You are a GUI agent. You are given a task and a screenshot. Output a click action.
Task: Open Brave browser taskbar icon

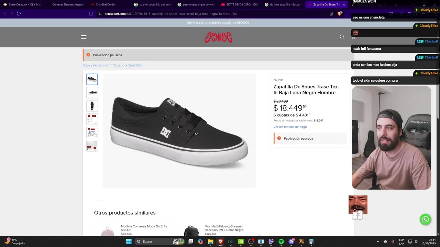click(220, 242)
